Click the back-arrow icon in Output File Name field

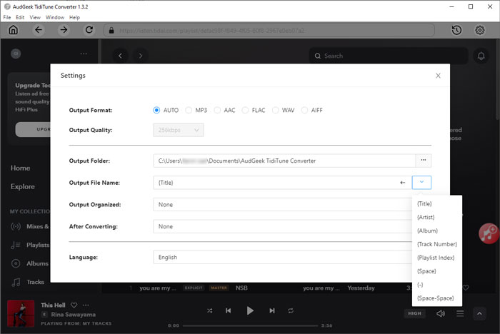pos(403,183)
